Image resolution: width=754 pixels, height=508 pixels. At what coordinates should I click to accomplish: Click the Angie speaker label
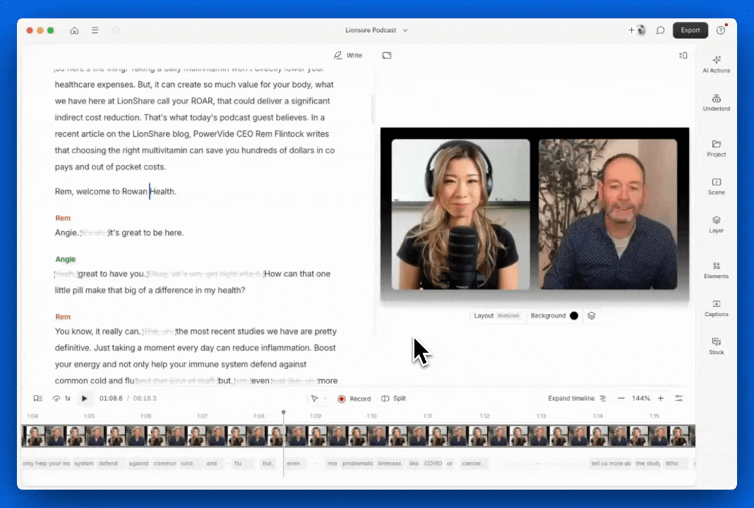pos(66,260)
